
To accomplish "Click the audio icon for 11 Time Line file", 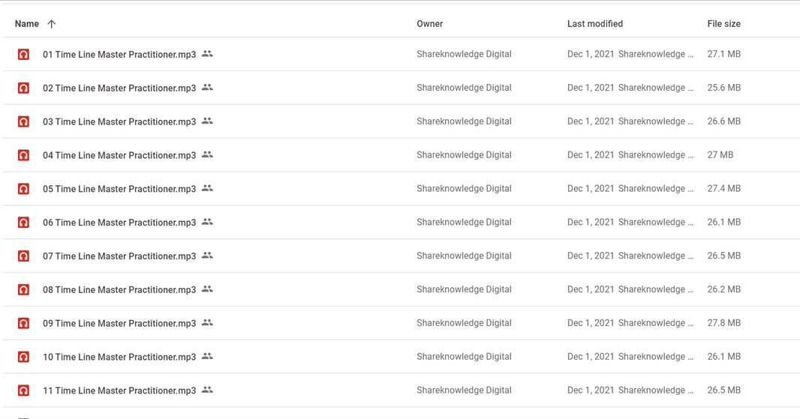I will tap(23, 391).
